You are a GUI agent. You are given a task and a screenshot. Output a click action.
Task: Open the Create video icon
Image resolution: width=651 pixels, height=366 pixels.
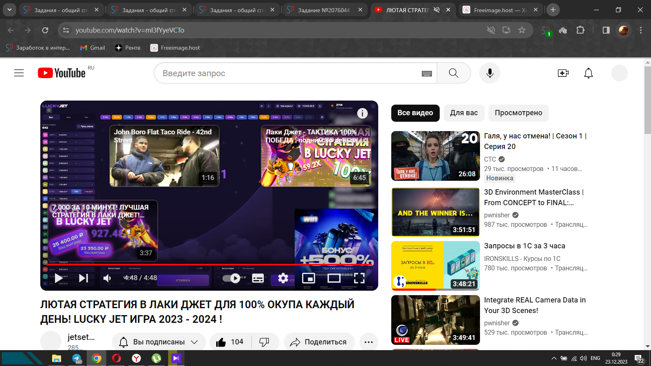563,73
